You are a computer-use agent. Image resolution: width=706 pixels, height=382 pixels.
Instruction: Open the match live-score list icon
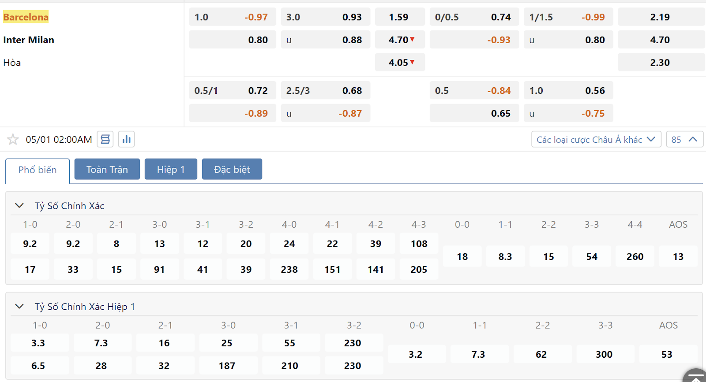click(x=105, y=139)
